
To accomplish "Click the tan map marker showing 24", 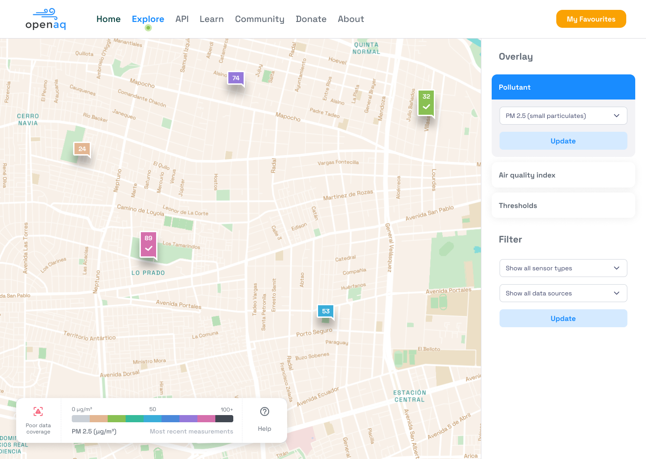I will [82, 149].
